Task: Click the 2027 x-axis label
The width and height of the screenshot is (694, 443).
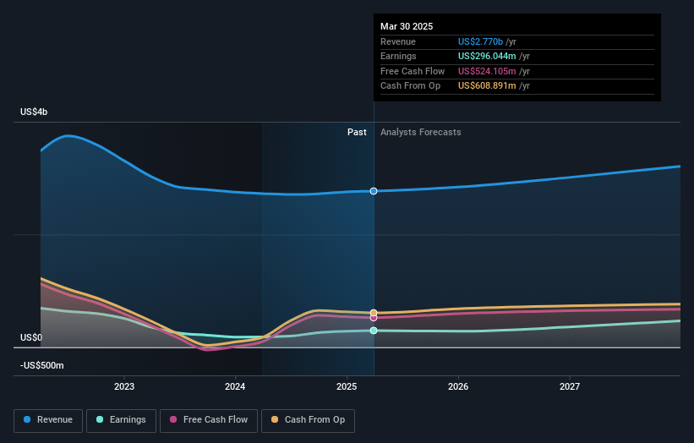Action: [x=570, y=386]
